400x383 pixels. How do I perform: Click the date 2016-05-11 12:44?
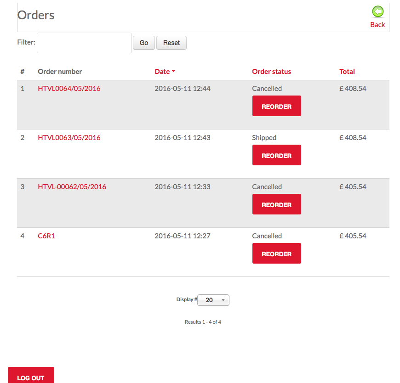coord(183,89)
